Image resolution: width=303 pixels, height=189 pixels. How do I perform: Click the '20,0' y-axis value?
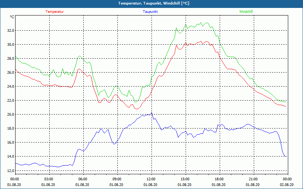11,115
